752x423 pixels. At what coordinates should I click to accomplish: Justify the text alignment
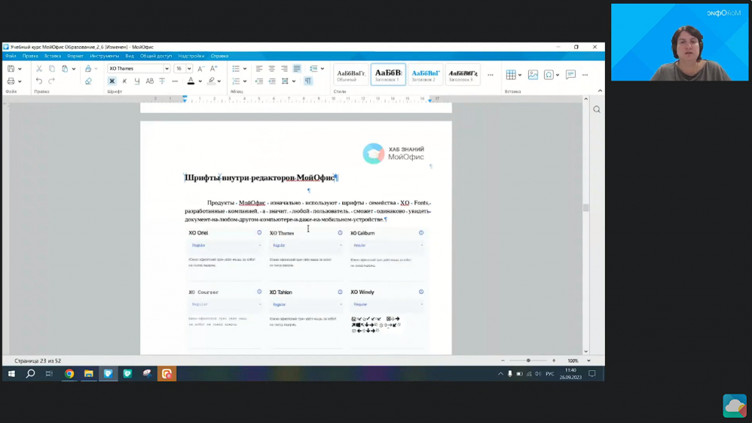click(297, 68)
